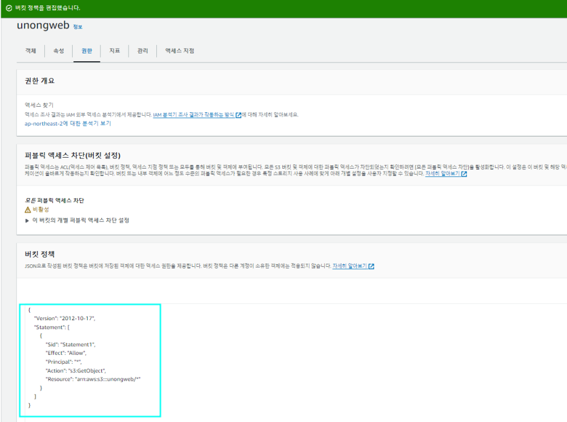This screenshot has height=422, width=567.
Task: Click external icon in 퍼블릭 액세스 차단 description
Action: (464, 174)
